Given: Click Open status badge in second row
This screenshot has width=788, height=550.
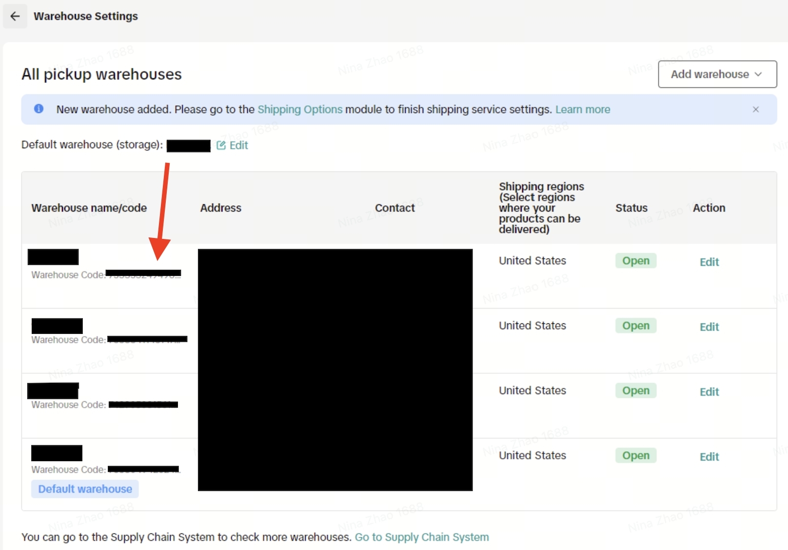Looking at the screenshot, I should (635, 326).
